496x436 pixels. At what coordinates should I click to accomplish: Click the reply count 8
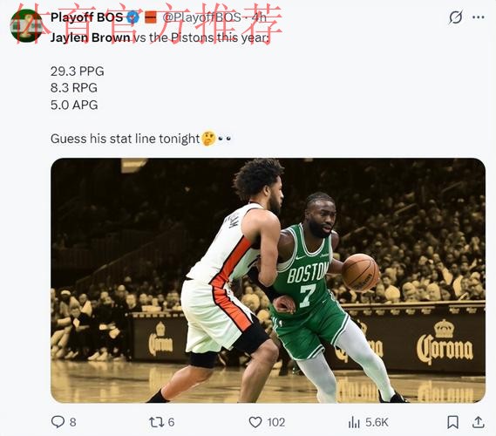tap(72, 422)
